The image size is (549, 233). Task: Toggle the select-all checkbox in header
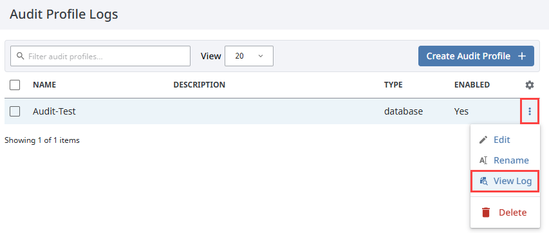click(15, 85)
